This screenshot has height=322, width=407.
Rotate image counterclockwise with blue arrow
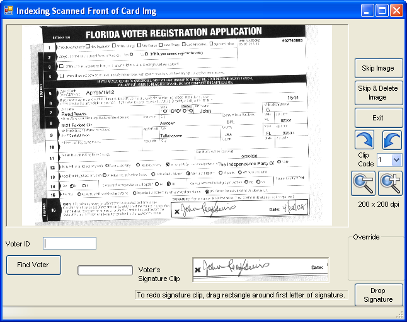click(392, 140)
